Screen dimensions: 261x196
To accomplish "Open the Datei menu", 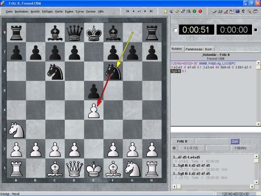I will tap(9, 11).
